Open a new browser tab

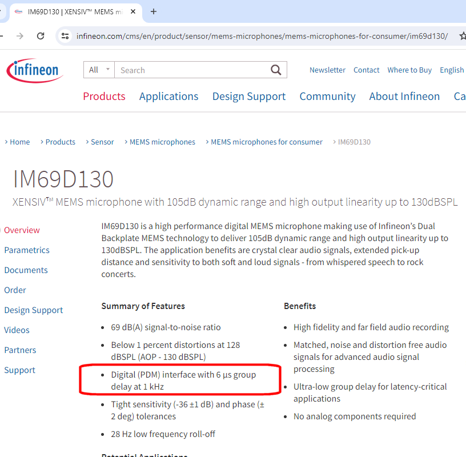point(154,11)
